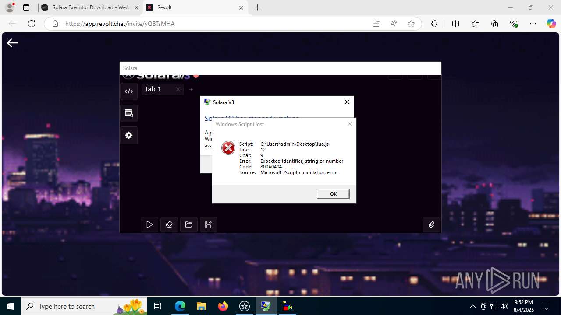Open volume control in system tray
Viewport: 561px width, 315px height.
tap(504, 306)
